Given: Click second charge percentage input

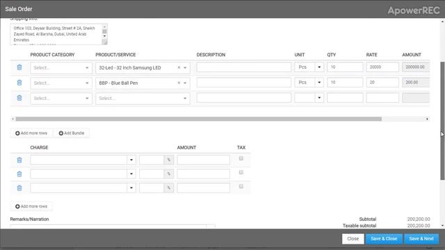Looking at the screenshot, I should [x=152, y=174].
